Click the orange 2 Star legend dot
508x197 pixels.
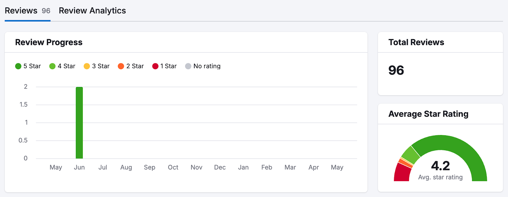(x=121, y=66)
